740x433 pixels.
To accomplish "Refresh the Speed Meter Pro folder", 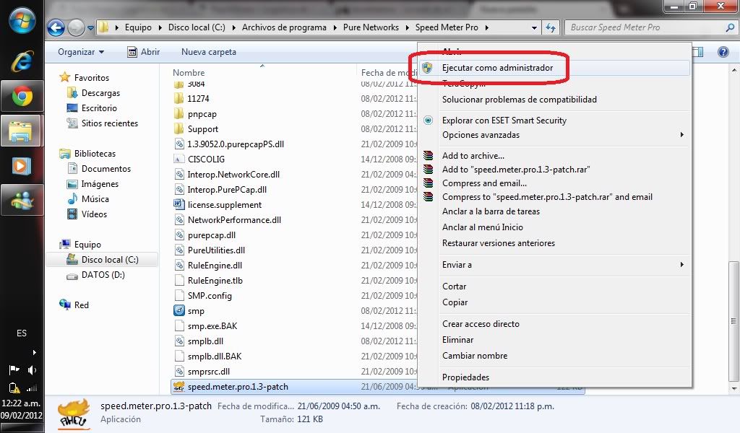I will click(550, 28).
